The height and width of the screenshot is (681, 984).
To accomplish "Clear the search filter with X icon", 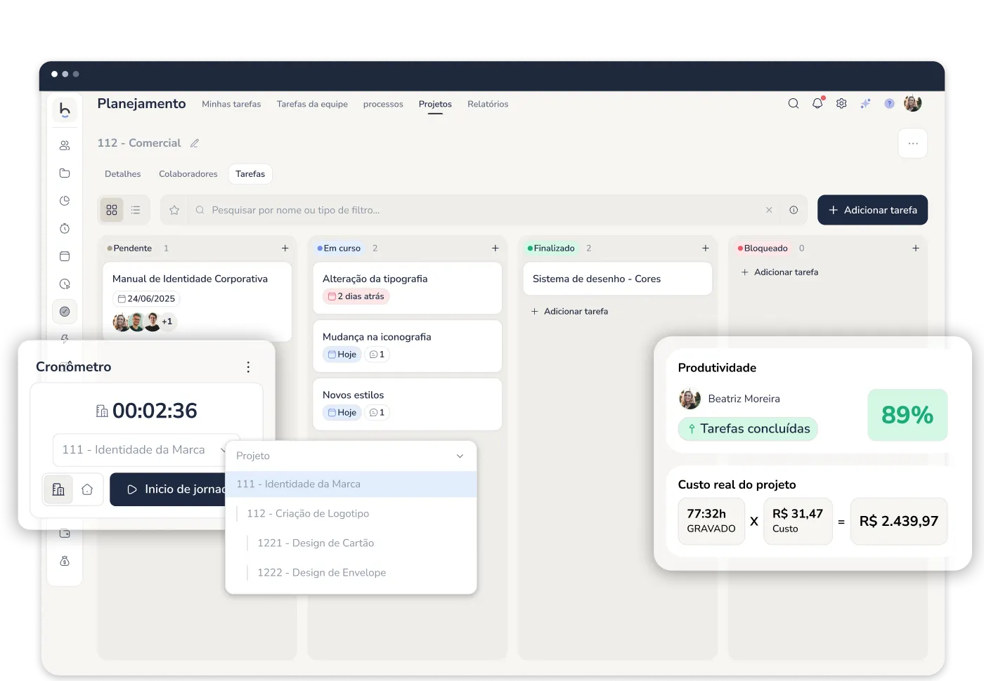I will pos(769,210).
